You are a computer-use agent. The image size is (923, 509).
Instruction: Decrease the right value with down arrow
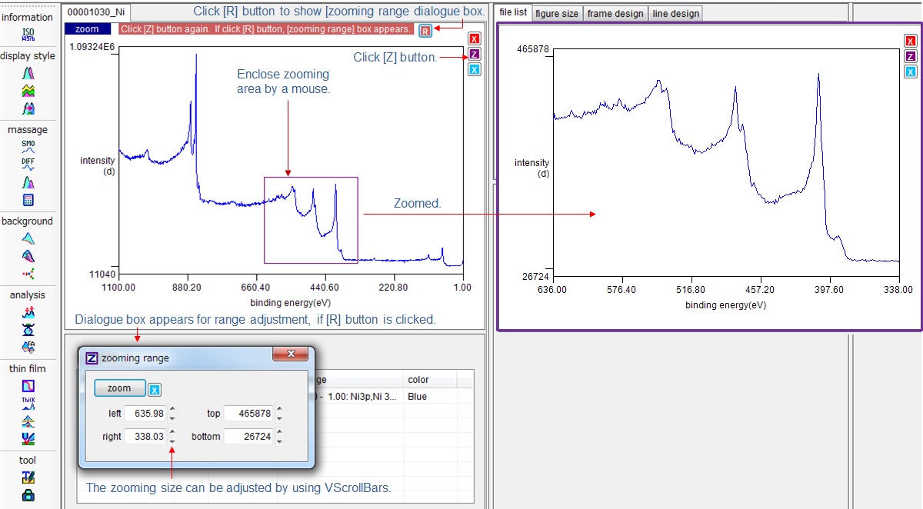tap(172, 441)
